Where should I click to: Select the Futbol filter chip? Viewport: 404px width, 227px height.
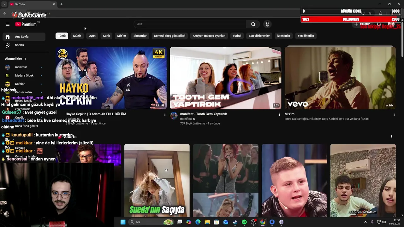pyautogui.click(x=237, y=36)
